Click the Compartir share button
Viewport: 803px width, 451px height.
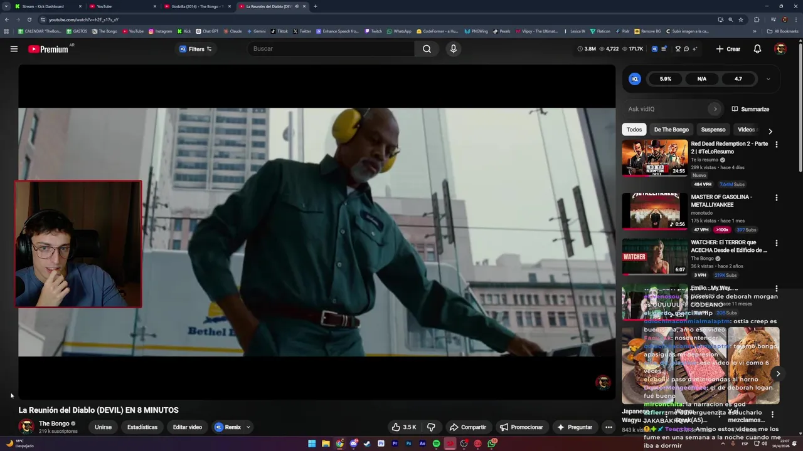pyautogui.click(x=468, y=427)
